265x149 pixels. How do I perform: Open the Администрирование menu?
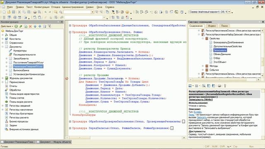tap(73, 7)
